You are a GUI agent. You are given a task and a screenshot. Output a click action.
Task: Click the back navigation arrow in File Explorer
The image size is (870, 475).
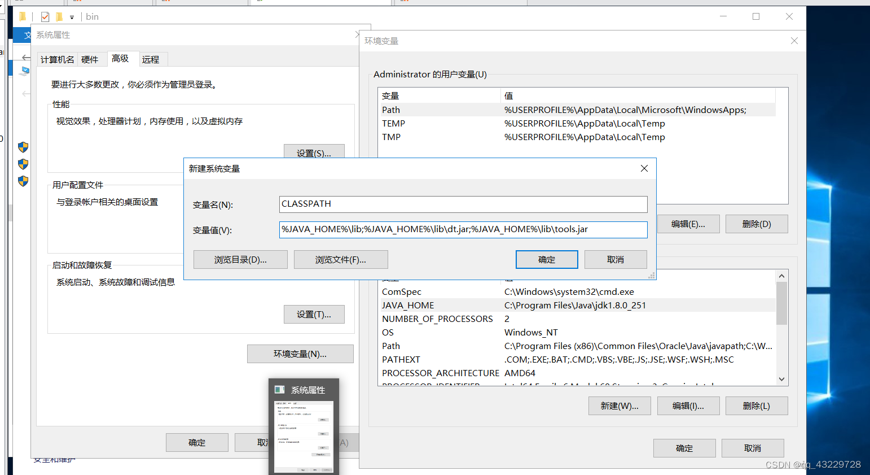coord(25,58)
